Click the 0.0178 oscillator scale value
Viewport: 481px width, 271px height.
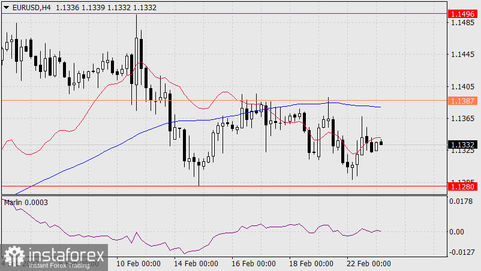click(x=462, y=201)
